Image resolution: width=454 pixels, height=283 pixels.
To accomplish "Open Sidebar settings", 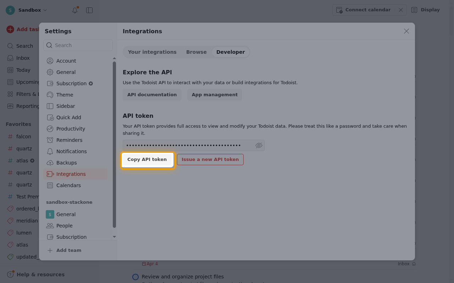I will click(76, 106).
